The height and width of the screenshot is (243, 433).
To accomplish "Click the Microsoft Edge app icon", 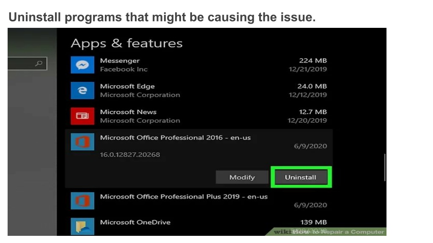I will coord(82,90).
